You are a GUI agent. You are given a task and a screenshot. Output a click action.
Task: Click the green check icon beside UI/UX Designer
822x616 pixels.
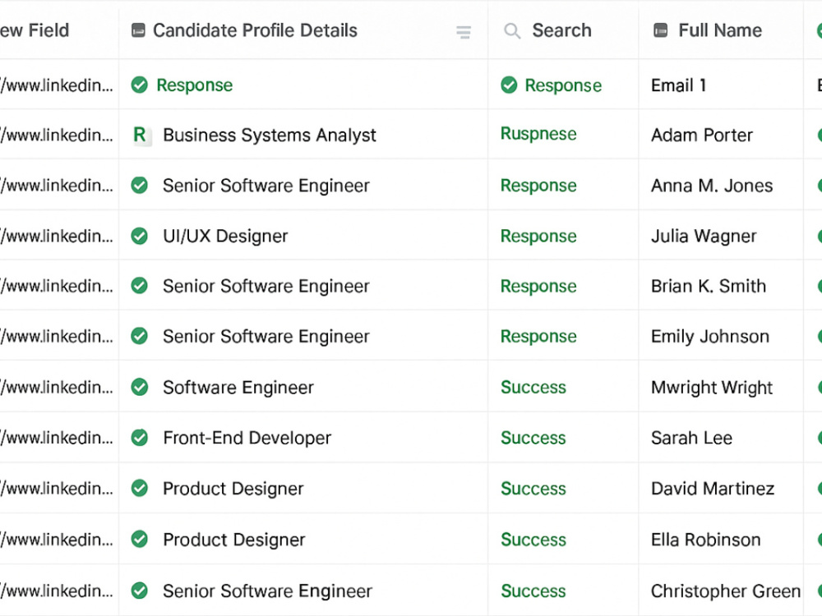[x=140, y=236]
